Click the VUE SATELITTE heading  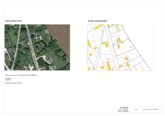[13, 21]
